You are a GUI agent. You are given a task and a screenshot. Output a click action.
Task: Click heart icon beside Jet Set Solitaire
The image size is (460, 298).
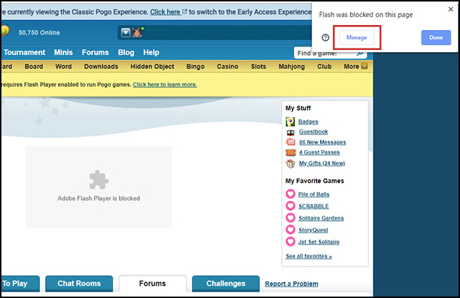tap(291, 242)
